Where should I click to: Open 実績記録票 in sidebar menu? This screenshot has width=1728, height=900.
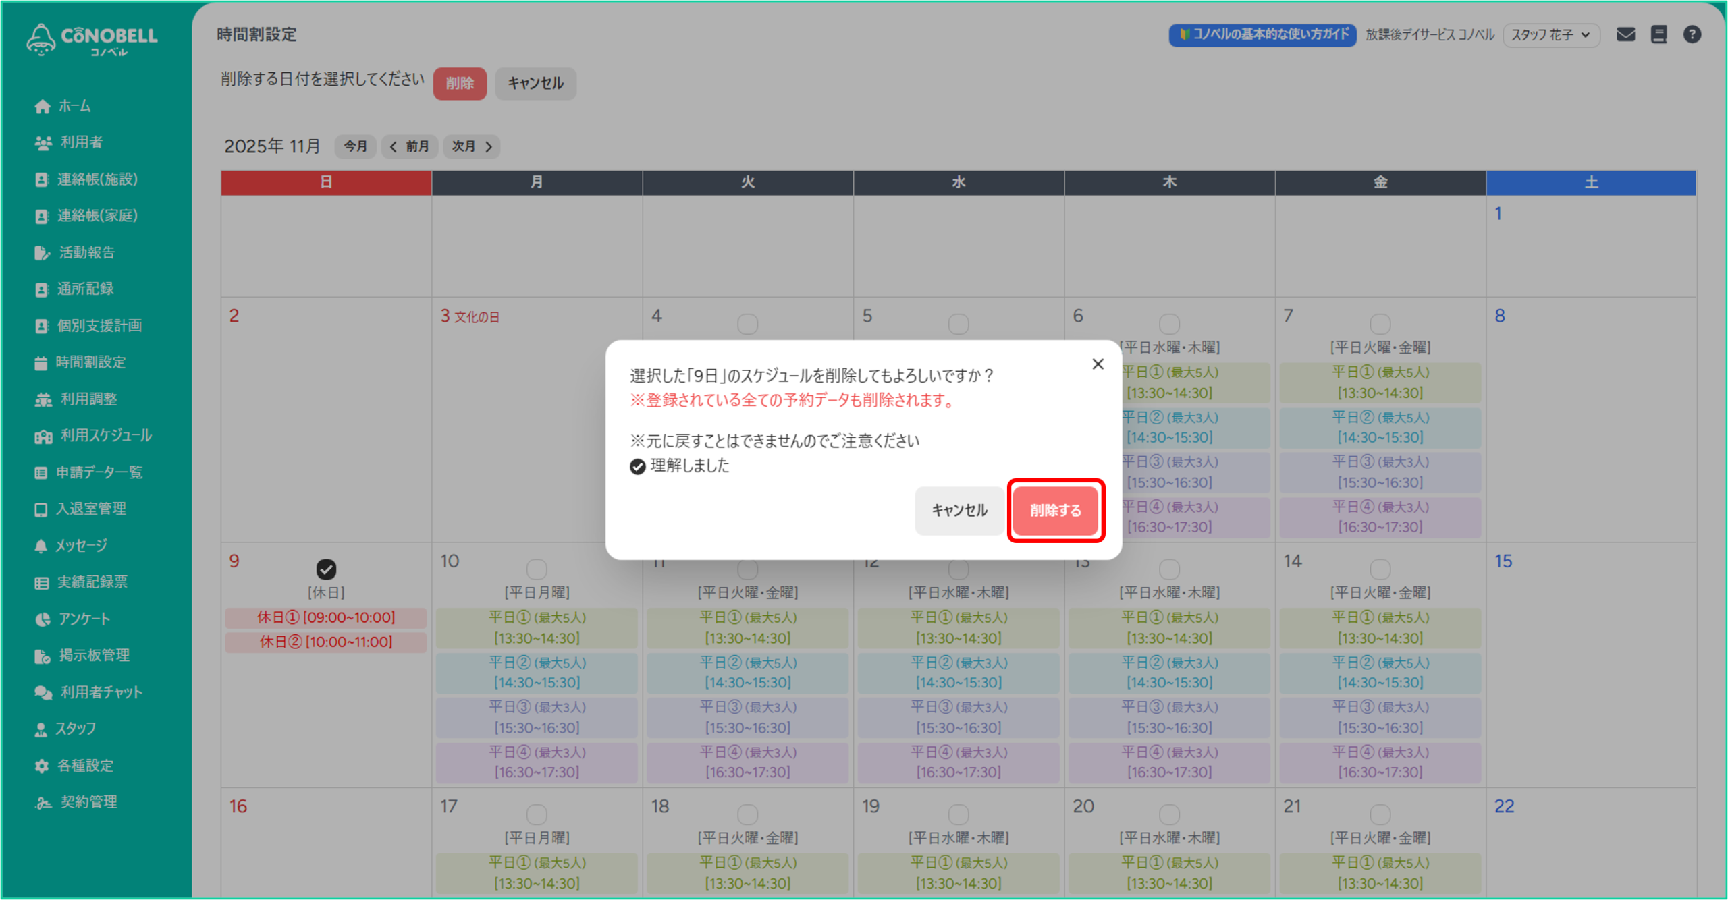[92, 582]
